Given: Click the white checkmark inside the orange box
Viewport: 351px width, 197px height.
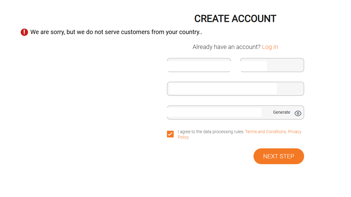Looking at the screenshot, I should (x=170, y=134).
